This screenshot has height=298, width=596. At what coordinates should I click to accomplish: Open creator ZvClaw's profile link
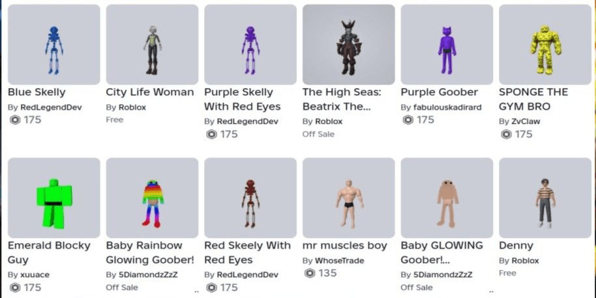tap(526, 122)
